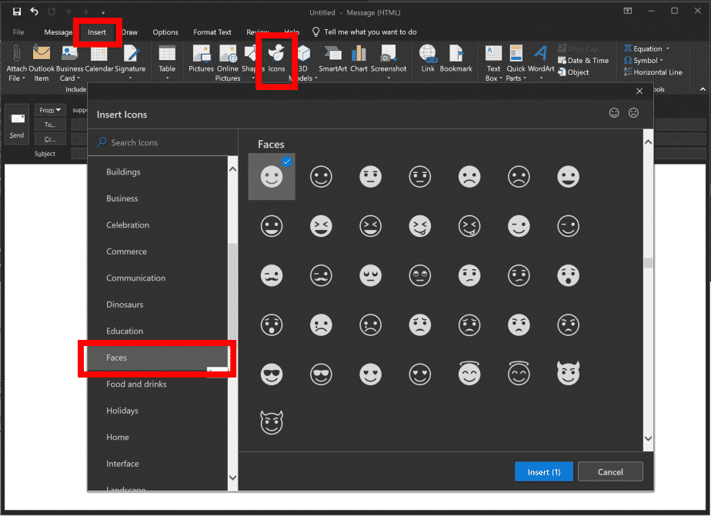Click the Signature icon

click(x=129, y=62)
